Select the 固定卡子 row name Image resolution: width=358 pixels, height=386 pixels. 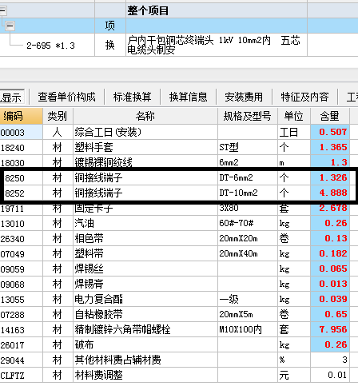click(x=145, y=209)
